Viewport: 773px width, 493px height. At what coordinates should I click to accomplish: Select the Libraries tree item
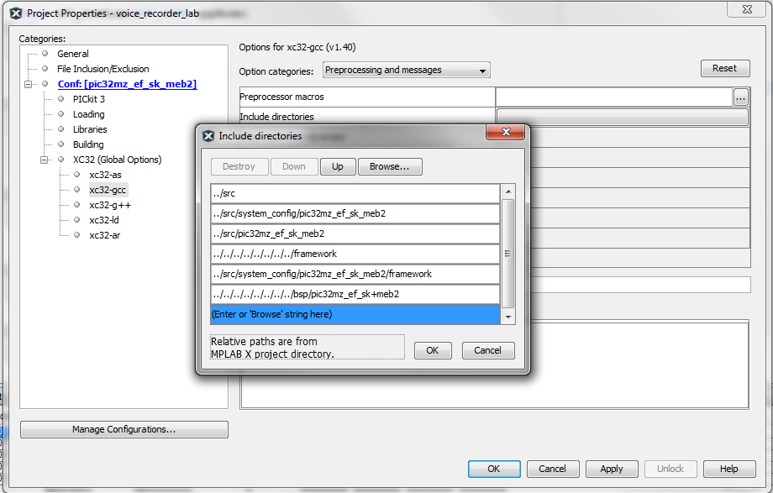(x=90, y=129)
